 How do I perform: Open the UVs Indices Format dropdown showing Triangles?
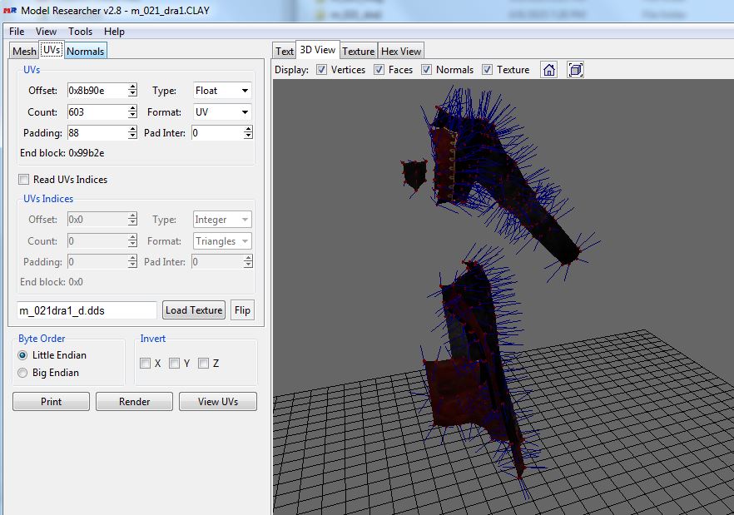tap(222, 241)
